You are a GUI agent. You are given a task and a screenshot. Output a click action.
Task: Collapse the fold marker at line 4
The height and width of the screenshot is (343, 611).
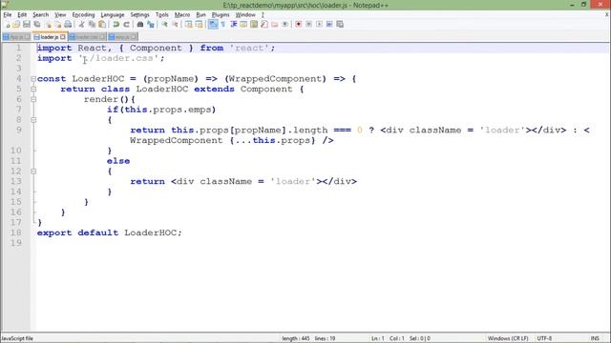pyautogui.click(x=33, y=79)
